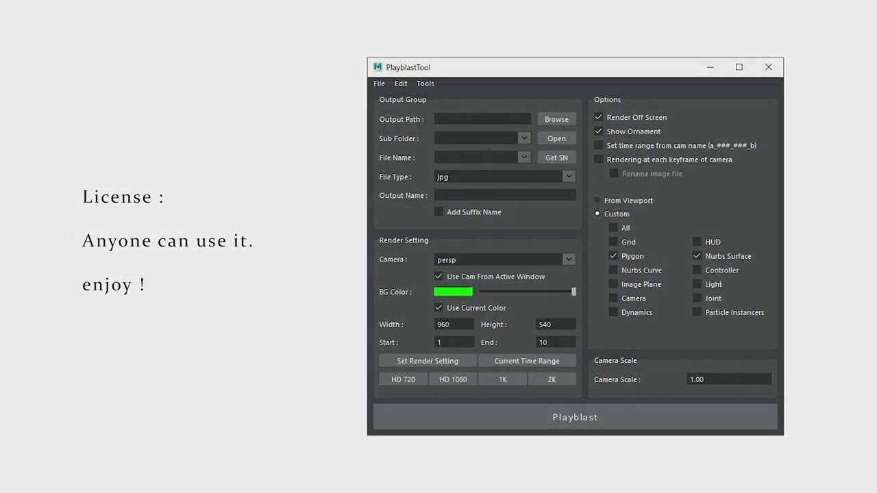The width and height of the screenshot is (877, 493).
Task: Toggle the Dynamics checkbox
Action: (x=613, y=312)
